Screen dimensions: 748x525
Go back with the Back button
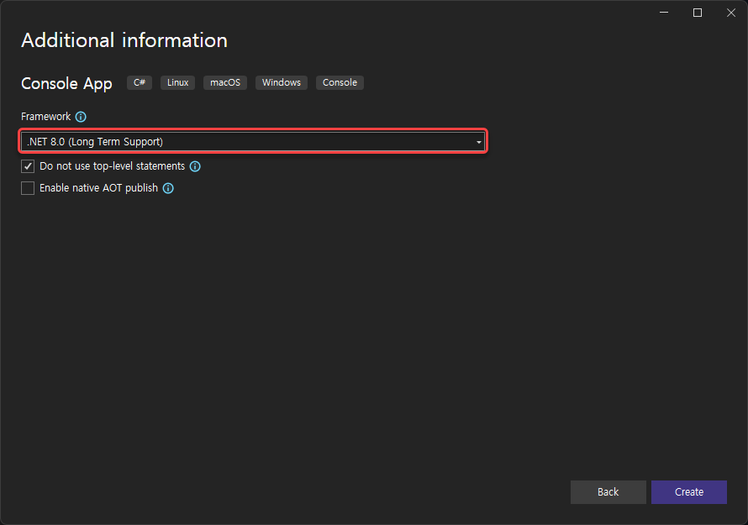(608, 492)
